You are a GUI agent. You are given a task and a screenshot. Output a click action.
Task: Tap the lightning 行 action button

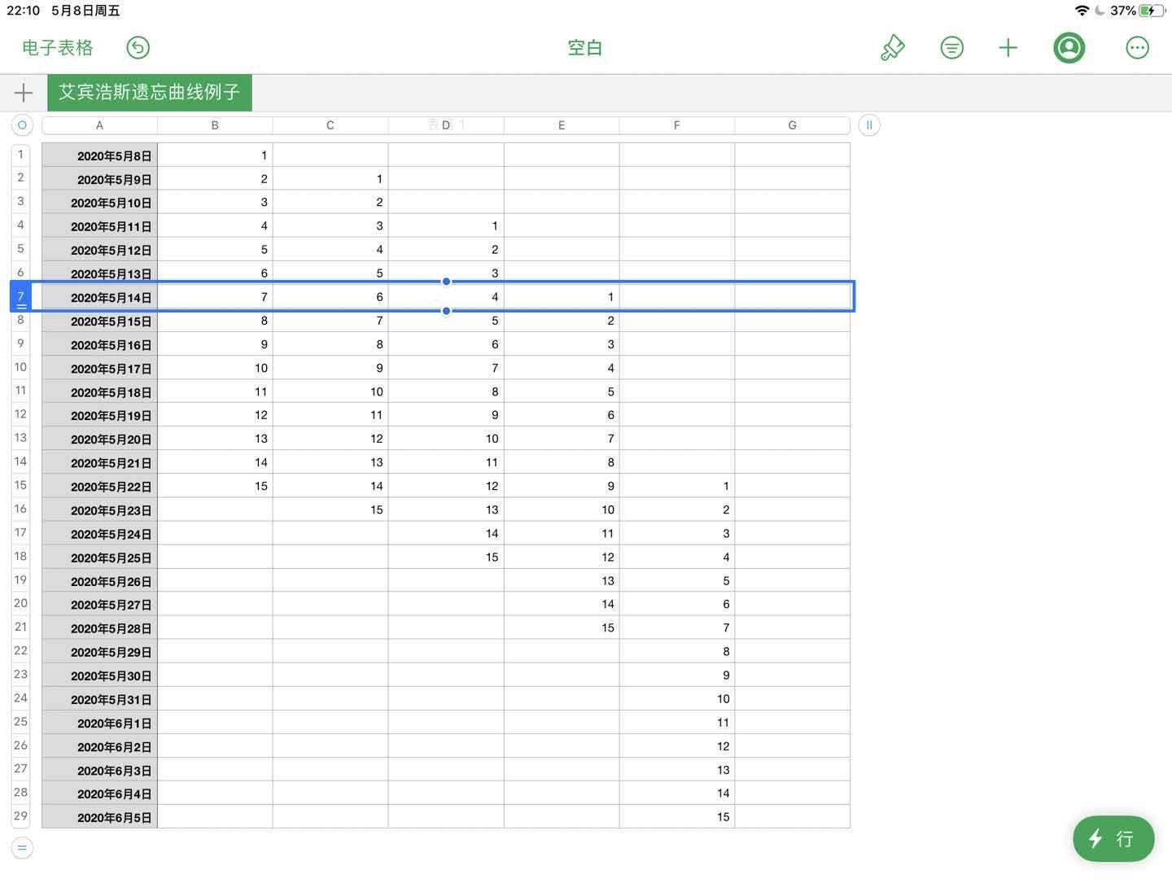pos(1113,838)
